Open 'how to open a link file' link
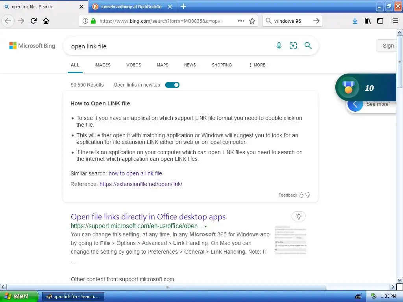The image size is (403, 302). click(135, 173)
